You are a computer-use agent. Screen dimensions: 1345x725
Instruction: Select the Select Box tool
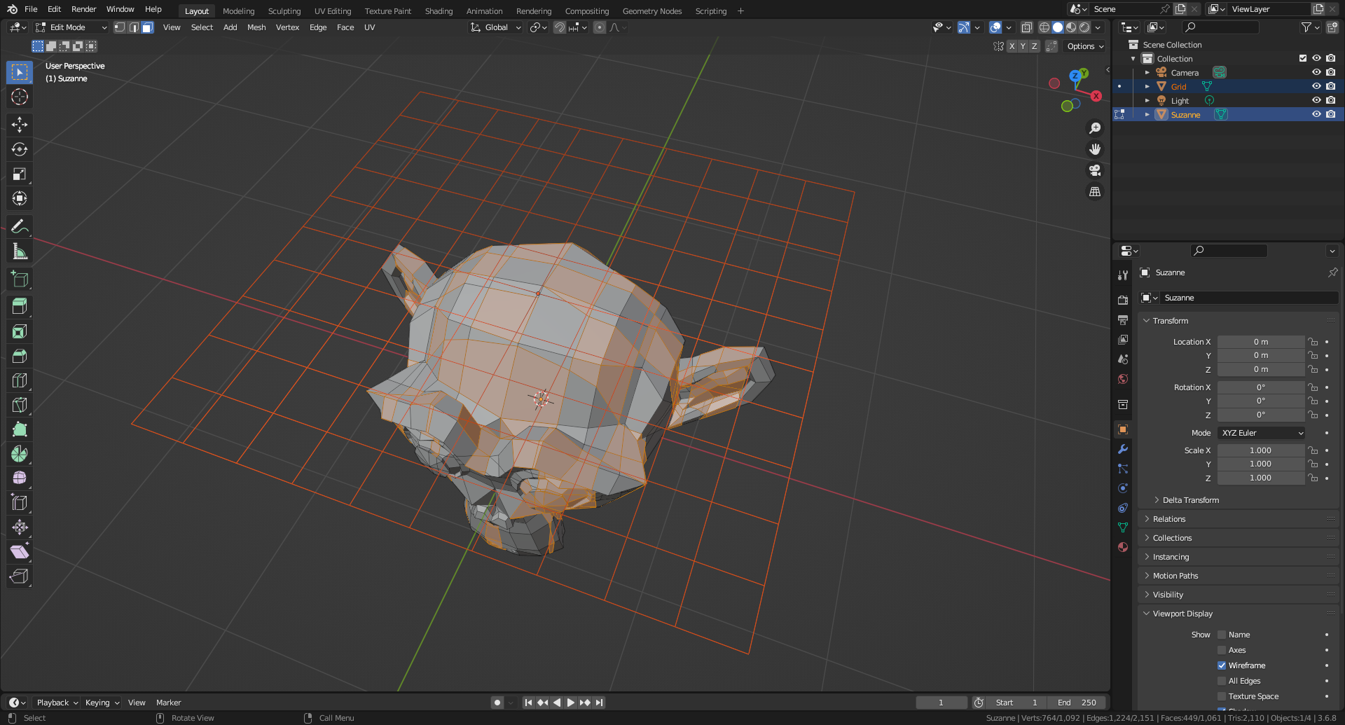click(20, 72)
